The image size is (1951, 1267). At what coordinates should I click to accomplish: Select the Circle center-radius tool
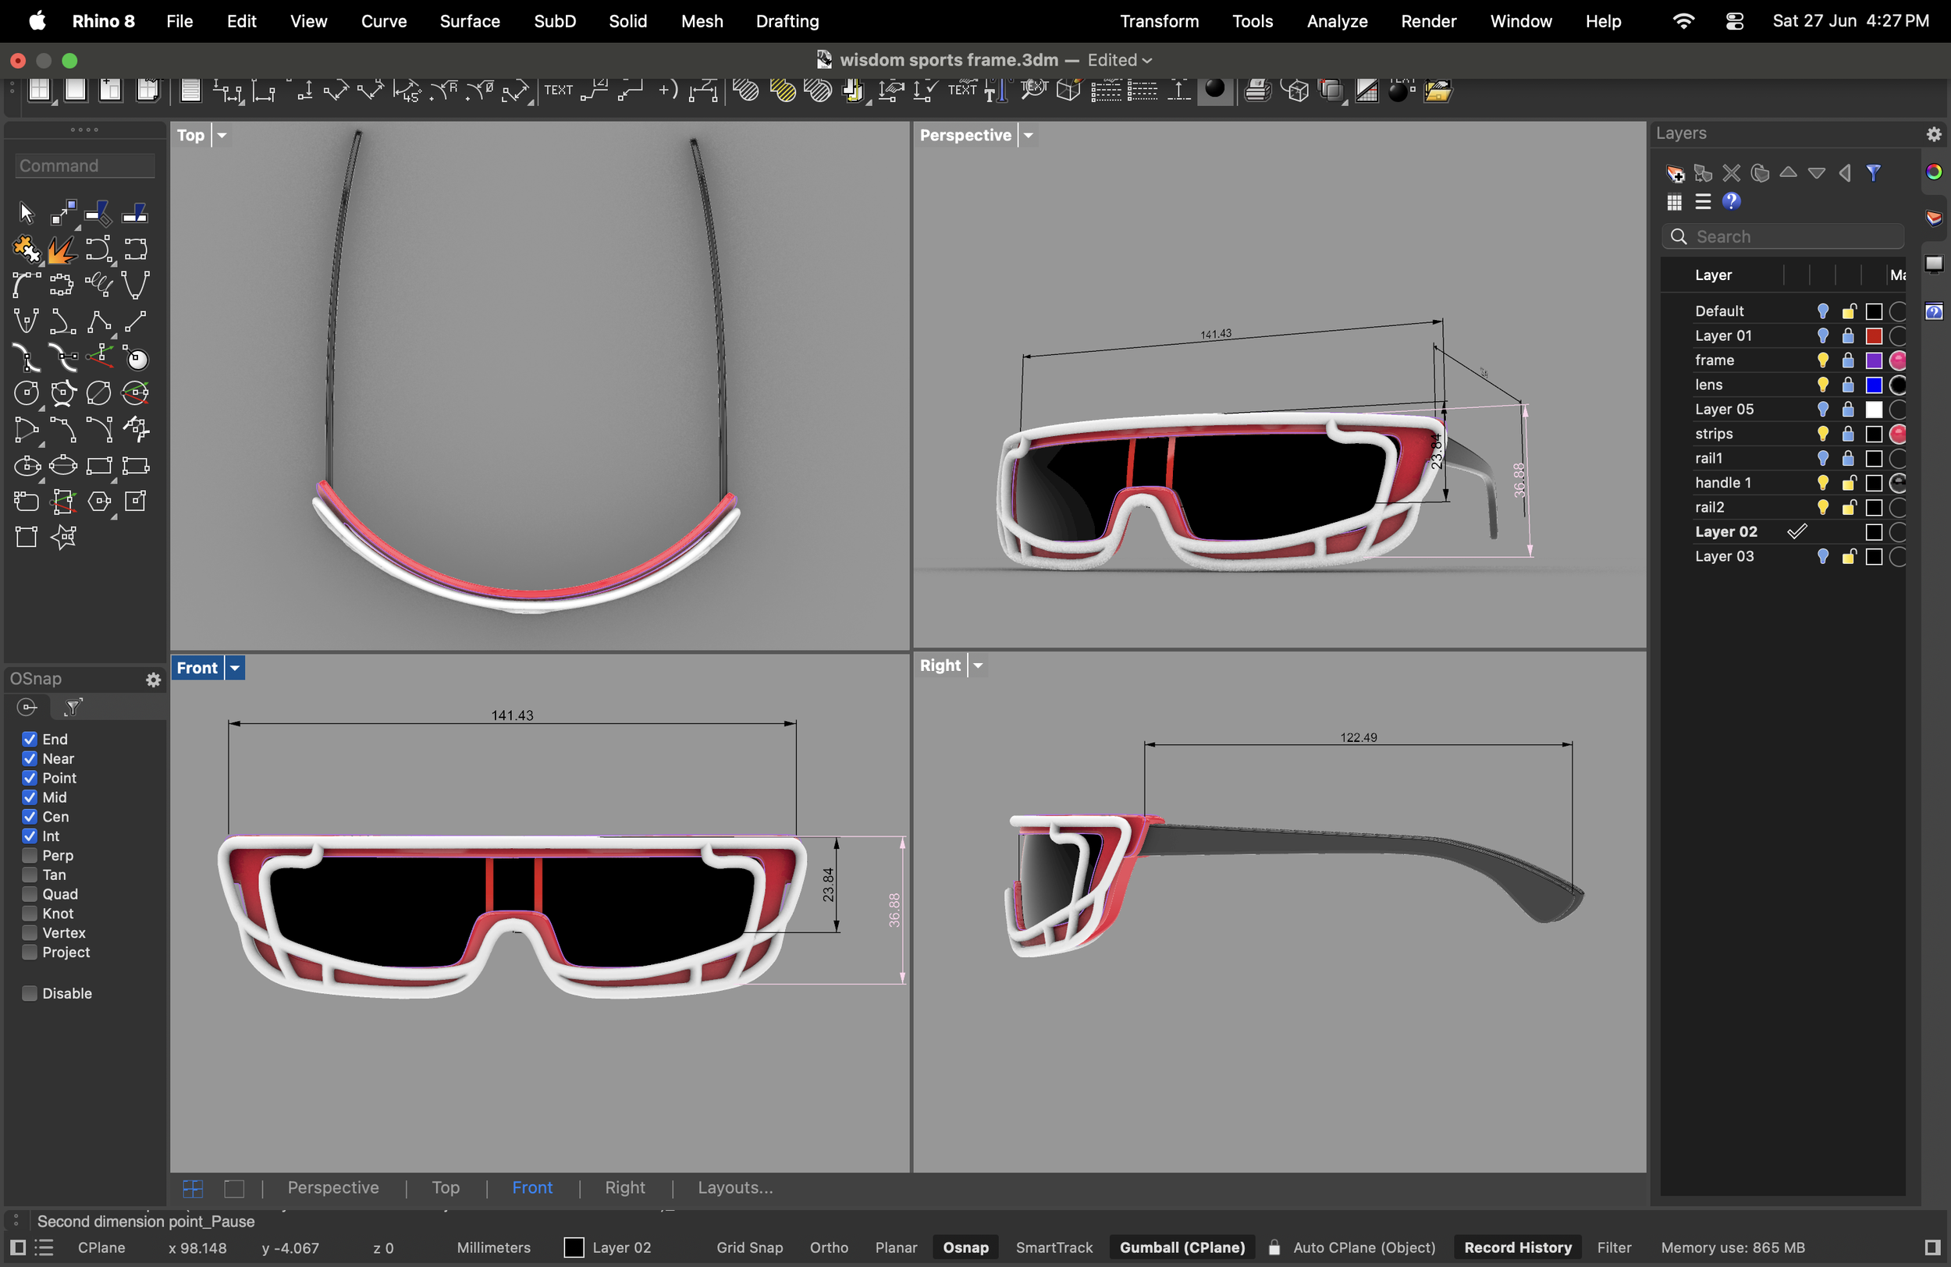pyautogui.click(x=27, y=393)
